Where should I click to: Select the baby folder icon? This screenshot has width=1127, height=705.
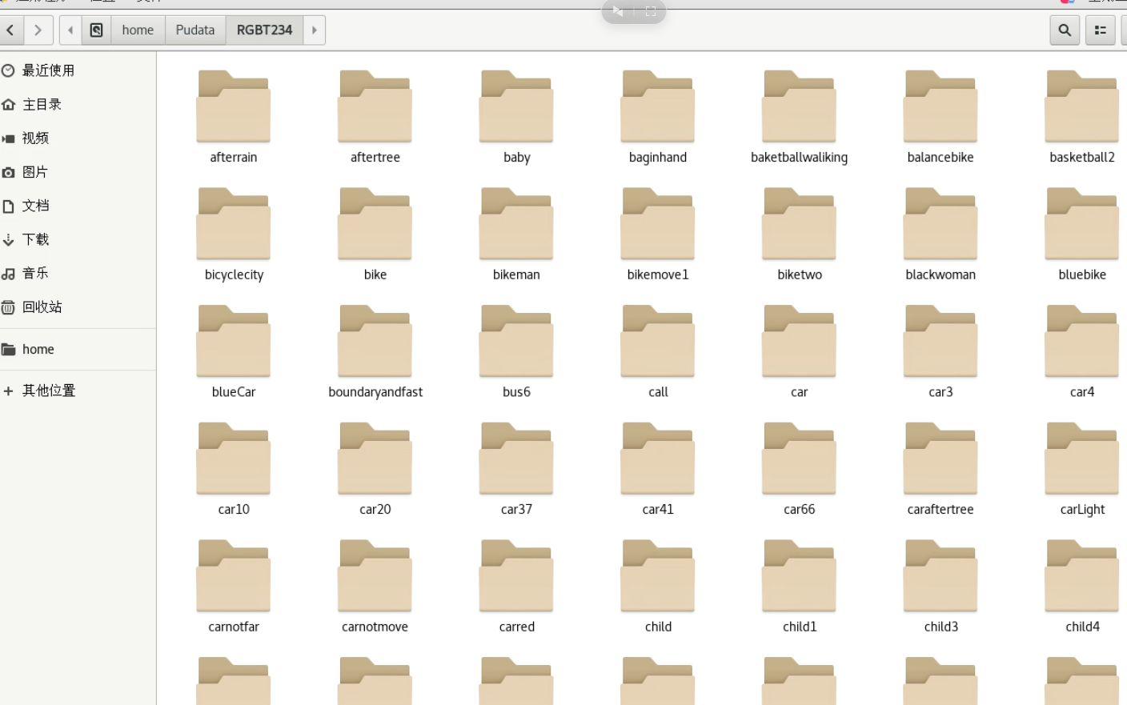[516, 106]
